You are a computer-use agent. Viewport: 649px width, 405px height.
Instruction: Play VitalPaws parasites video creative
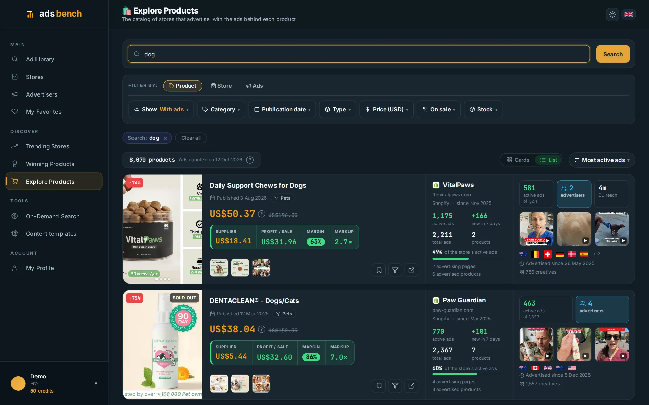tap(536, 229)
